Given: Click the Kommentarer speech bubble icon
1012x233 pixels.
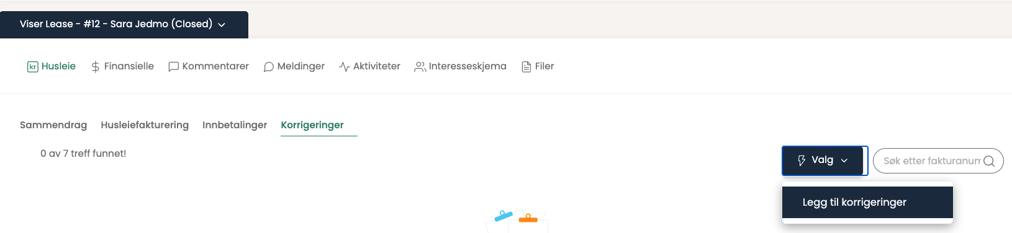Looking at the screenshot, I should [174, 67].
